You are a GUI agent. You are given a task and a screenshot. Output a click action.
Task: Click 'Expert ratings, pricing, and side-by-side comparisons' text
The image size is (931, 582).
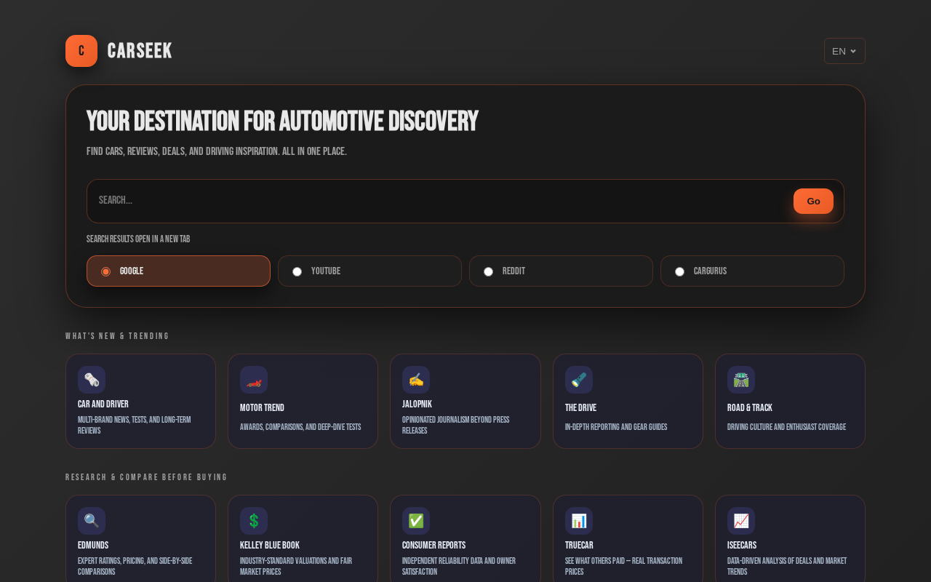coord(135,567)
